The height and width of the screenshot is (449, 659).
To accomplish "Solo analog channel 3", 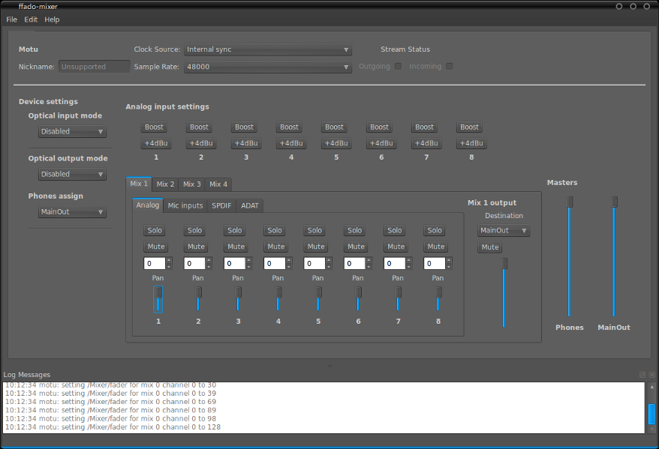I will [234, 230].
